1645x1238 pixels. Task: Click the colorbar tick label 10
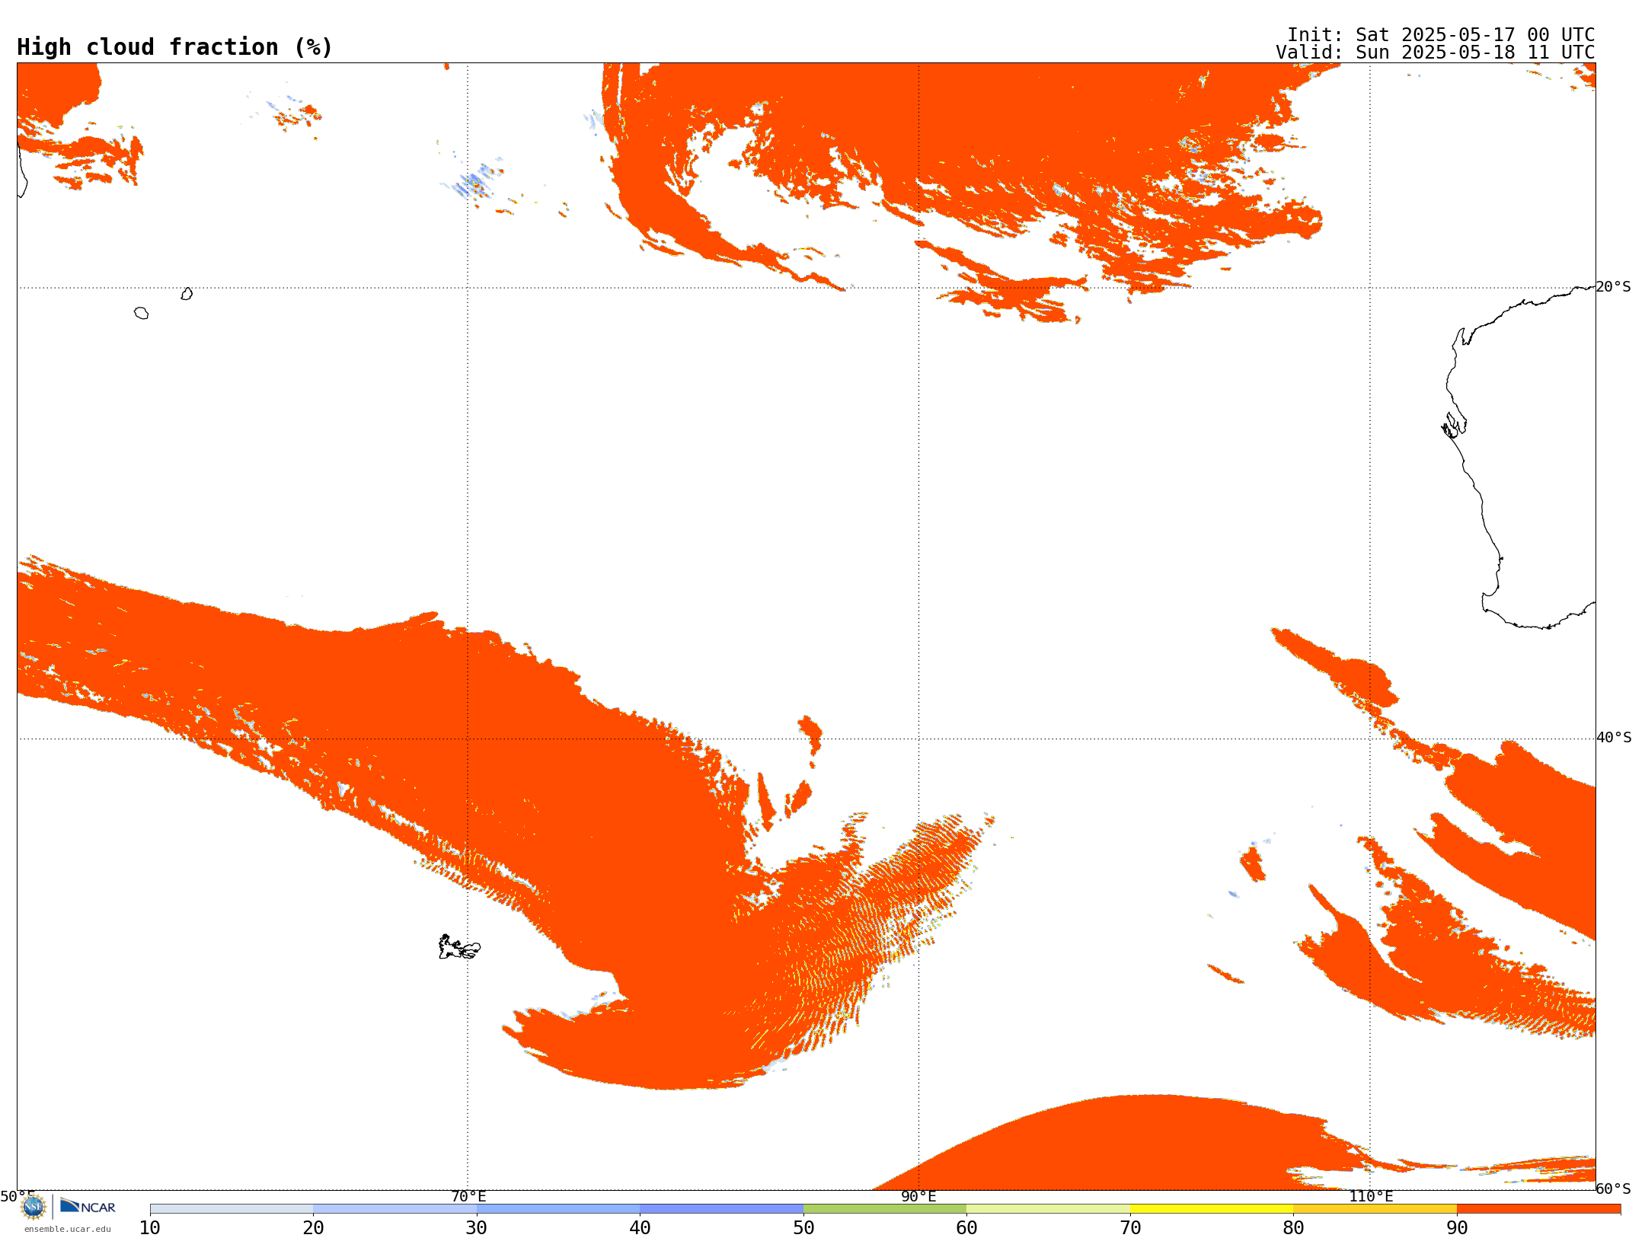pos(150,1227)
